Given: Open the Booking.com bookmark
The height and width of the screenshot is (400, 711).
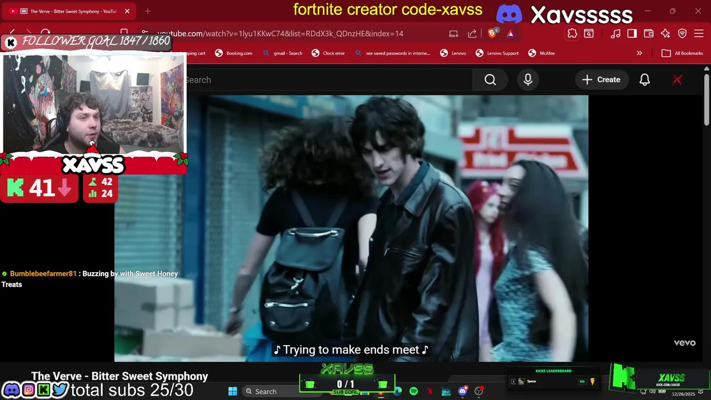Looking at the screenshot, I should click(x=233, y=53).
